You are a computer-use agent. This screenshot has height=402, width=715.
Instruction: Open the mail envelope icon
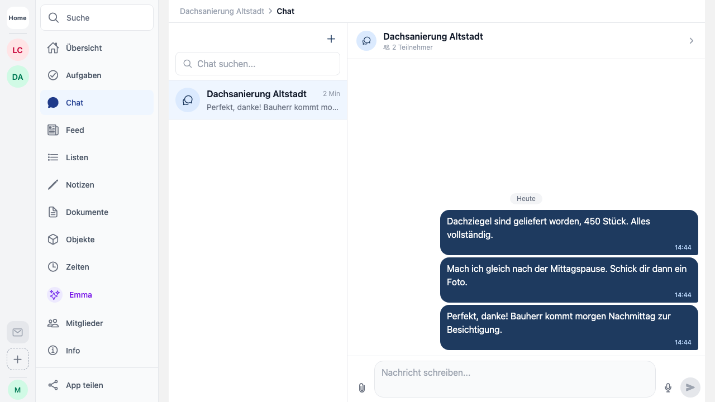click(x=17, y=332)
